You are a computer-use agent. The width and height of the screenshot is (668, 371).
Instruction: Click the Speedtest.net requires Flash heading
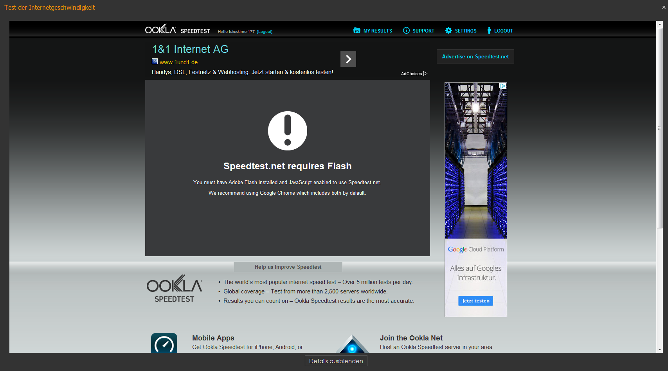(288, 166)
